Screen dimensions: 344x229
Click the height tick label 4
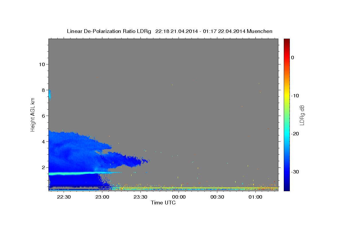43,141
